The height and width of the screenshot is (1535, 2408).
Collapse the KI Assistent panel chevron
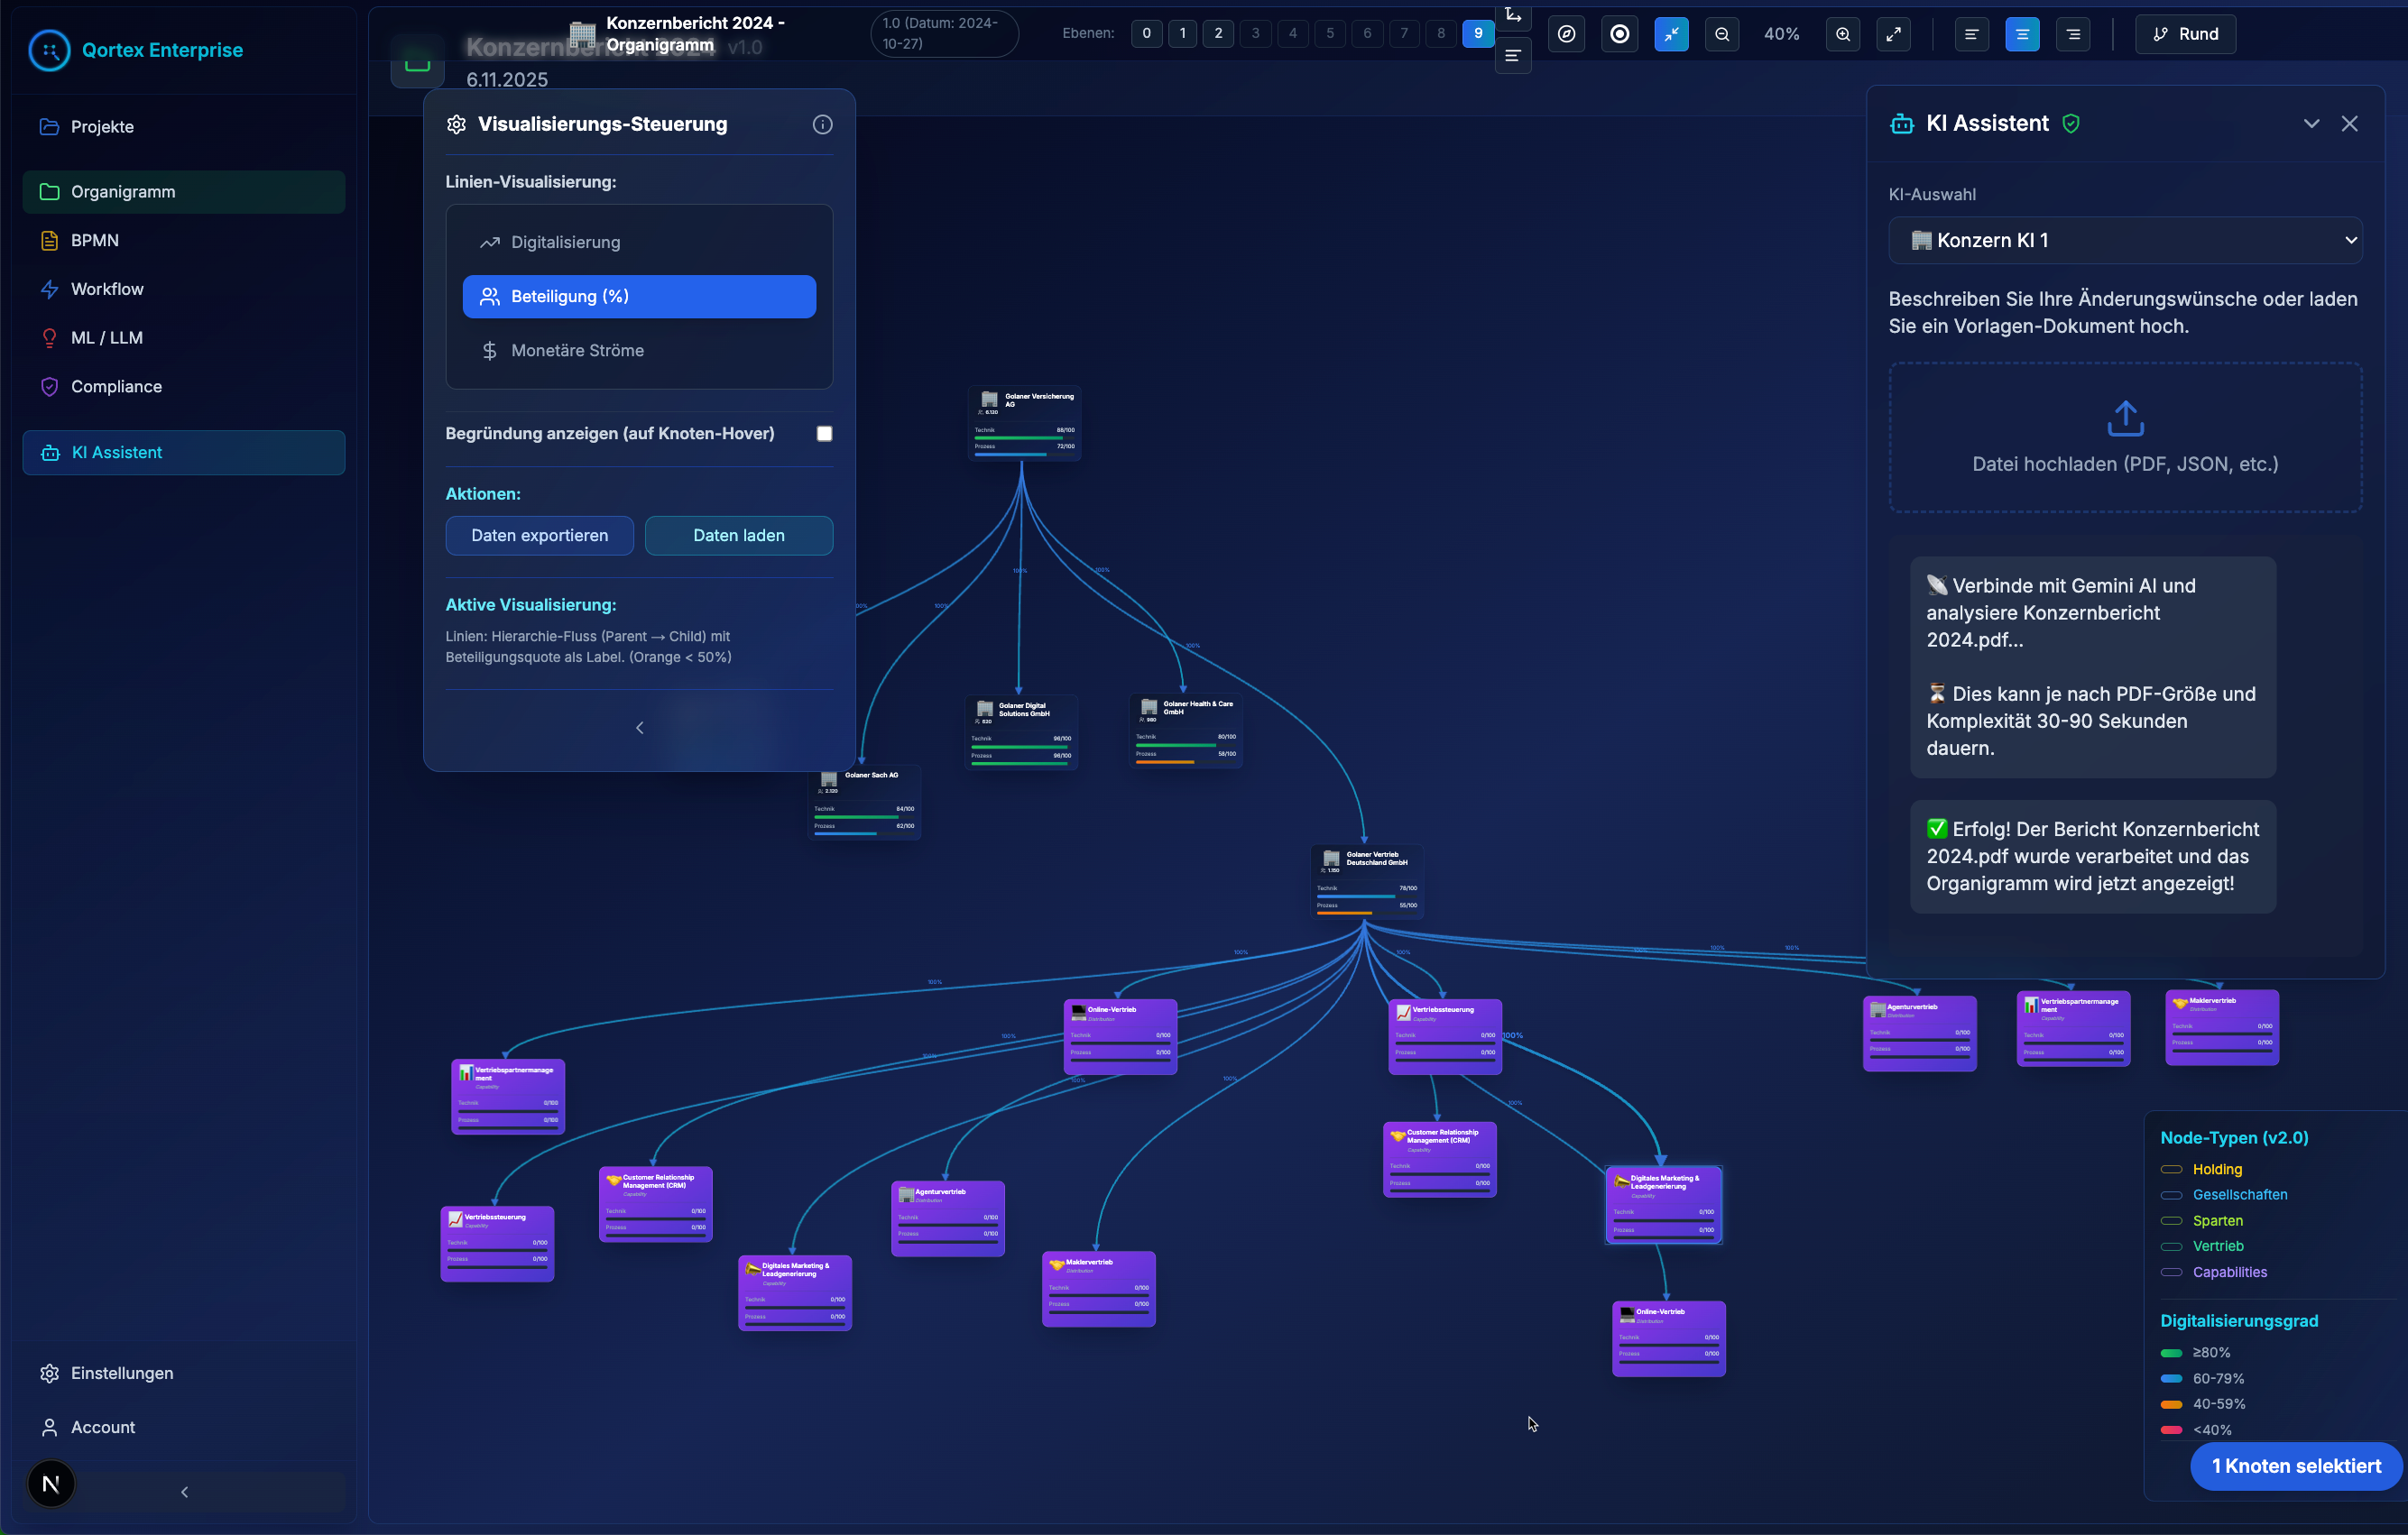[x=2311, y=124]
